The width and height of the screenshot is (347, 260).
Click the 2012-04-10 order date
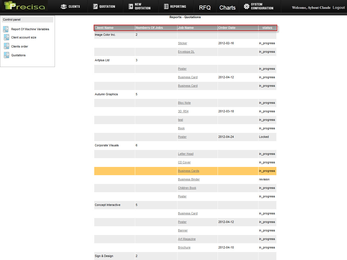pos(226,247)
